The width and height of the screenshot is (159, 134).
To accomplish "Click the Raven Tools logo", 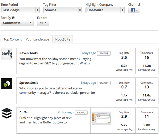I will coord(7,54).
